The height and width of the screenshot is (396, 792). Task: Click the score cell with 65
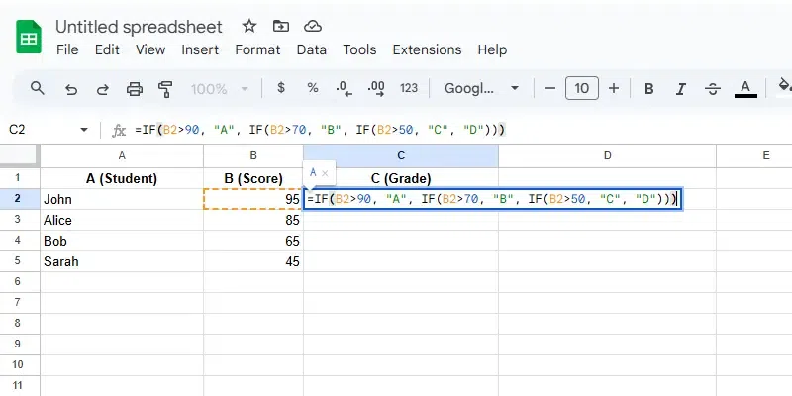253,241
